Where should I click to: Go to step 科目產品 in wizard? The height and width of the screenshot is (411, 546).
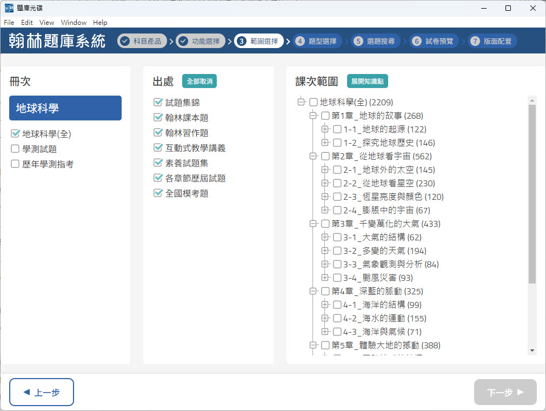click(x=142, y=41)
